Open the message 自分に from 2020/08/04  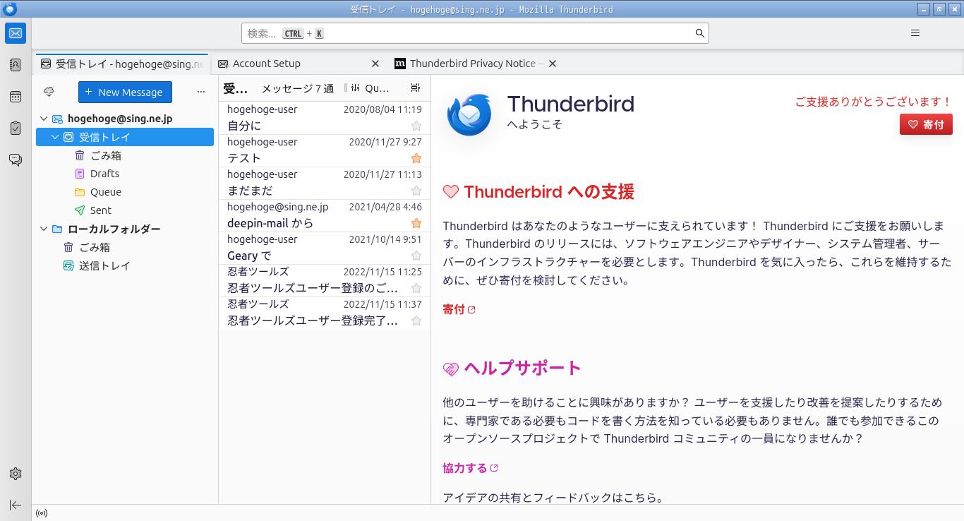325,118
